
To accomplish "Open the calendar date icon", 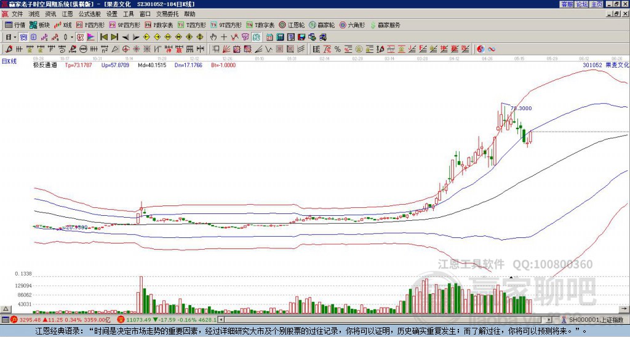I will [x=269, y=37].
